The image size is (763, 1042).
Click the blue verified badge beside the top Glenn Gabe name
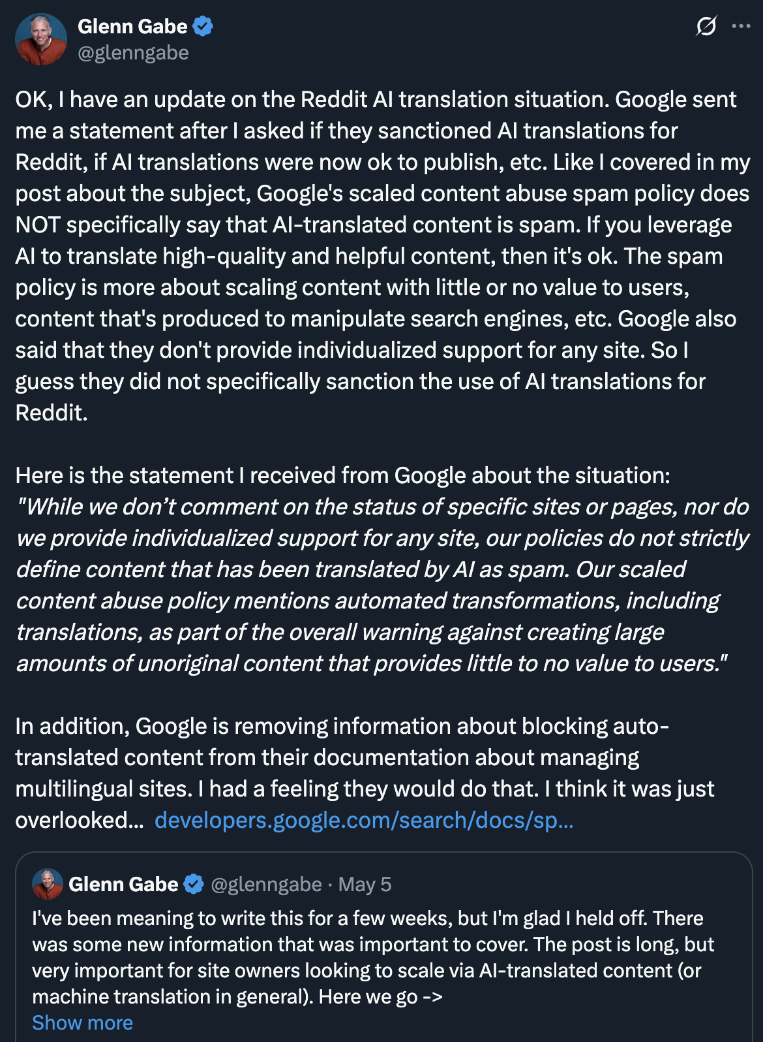click(x=203, y=27)
